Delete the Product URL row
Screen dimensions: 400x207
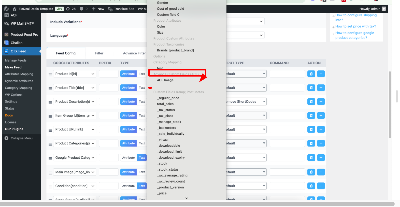pyautogui.click(x=311, y=129)
